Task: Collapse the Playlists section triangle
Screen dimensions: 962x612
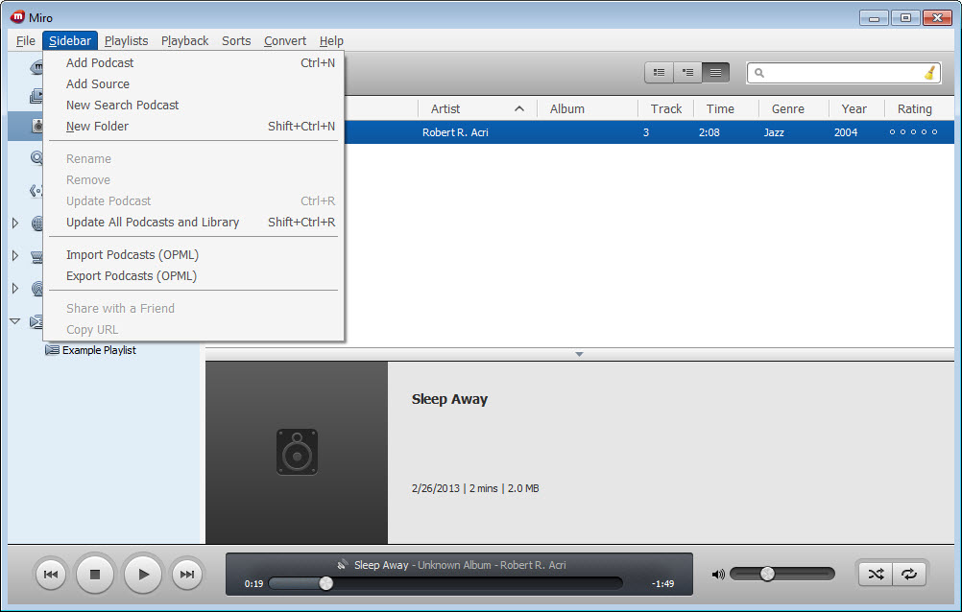Action: (15, 321)
